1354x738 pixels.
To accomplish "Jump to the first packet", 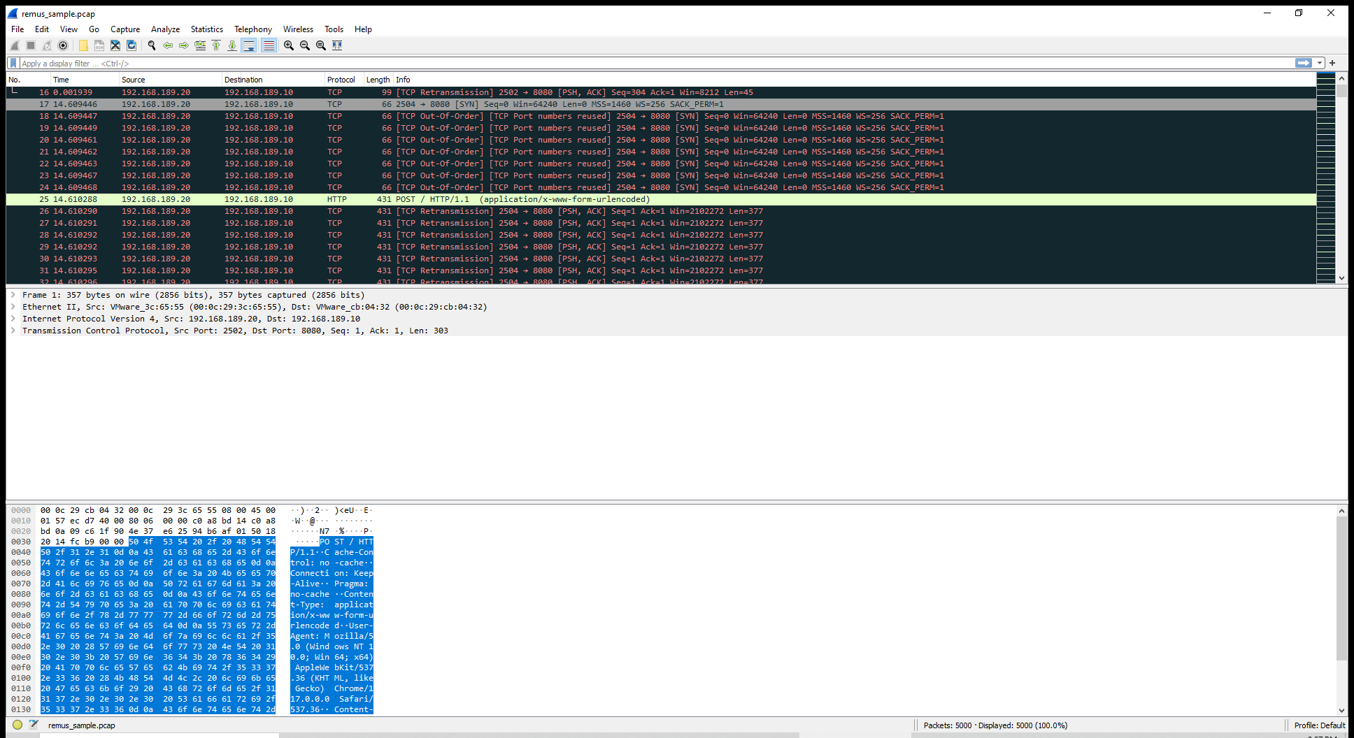I will (x=215, y=45).
